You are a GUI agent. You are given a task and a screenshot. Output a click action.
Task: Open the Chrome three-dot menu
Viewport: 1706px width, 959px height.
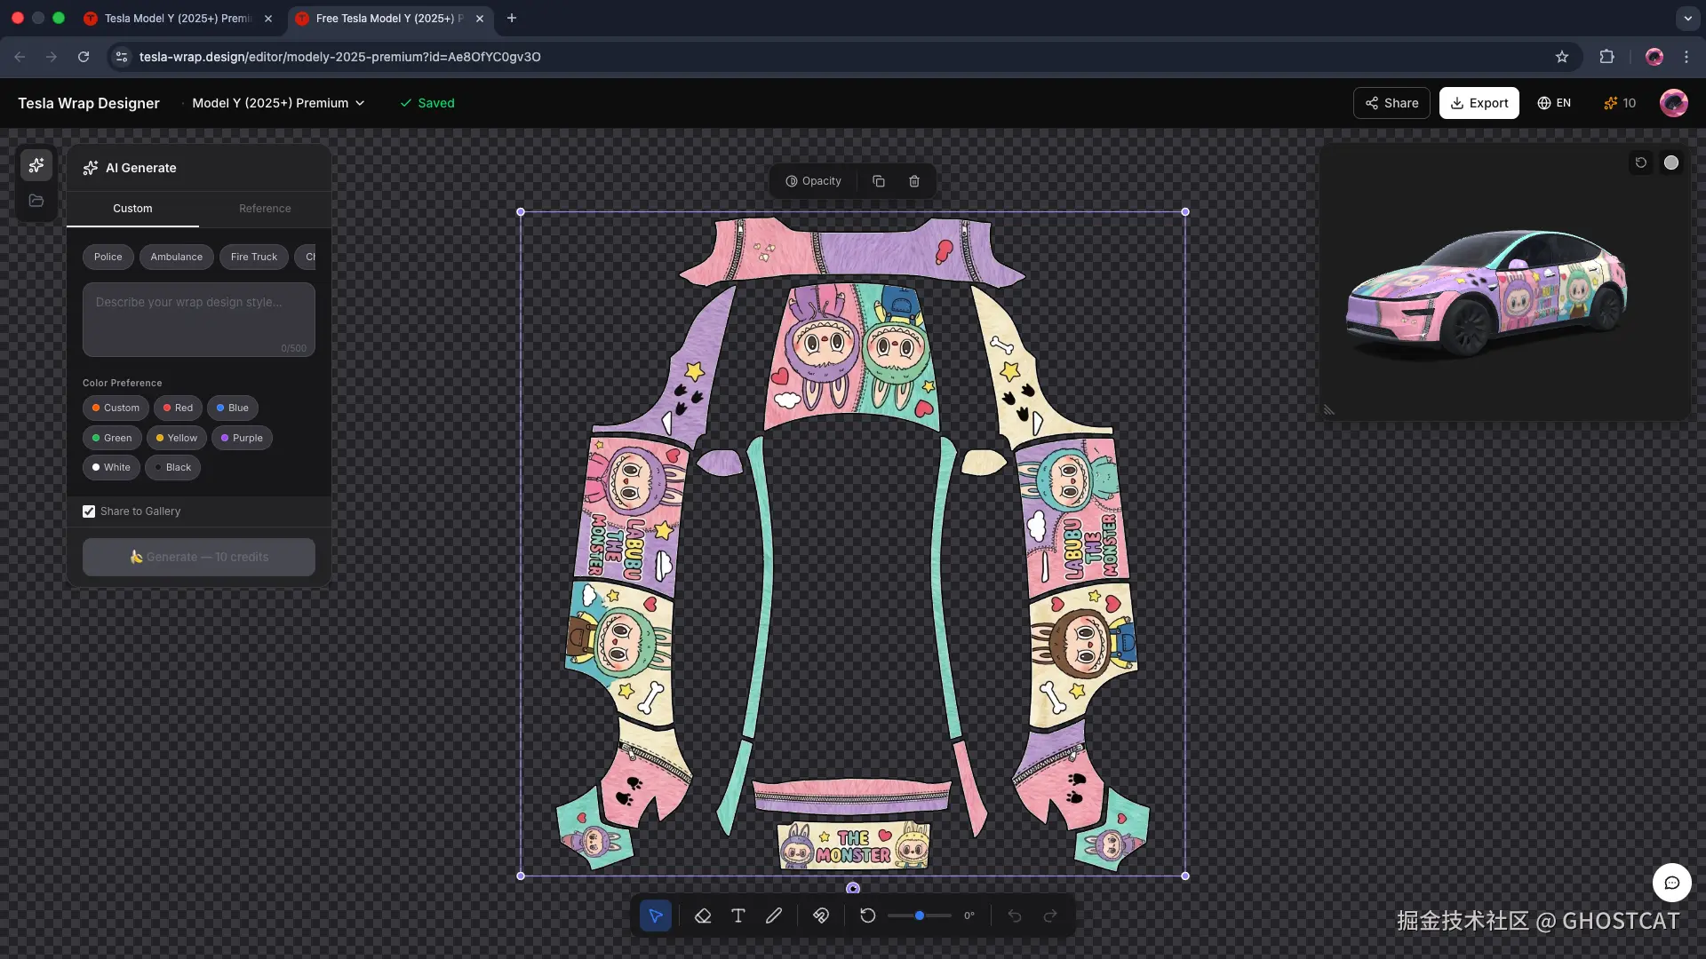(1686, 57)
